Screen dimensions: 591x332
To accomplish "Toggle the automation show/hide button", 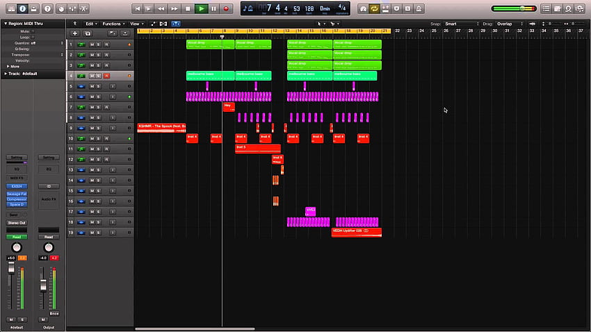I will [153, 24].
